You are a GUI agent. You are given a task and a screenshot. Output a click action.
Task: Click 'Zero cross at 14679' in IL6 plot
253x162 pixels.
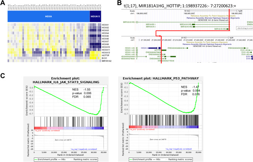(63, 140)
